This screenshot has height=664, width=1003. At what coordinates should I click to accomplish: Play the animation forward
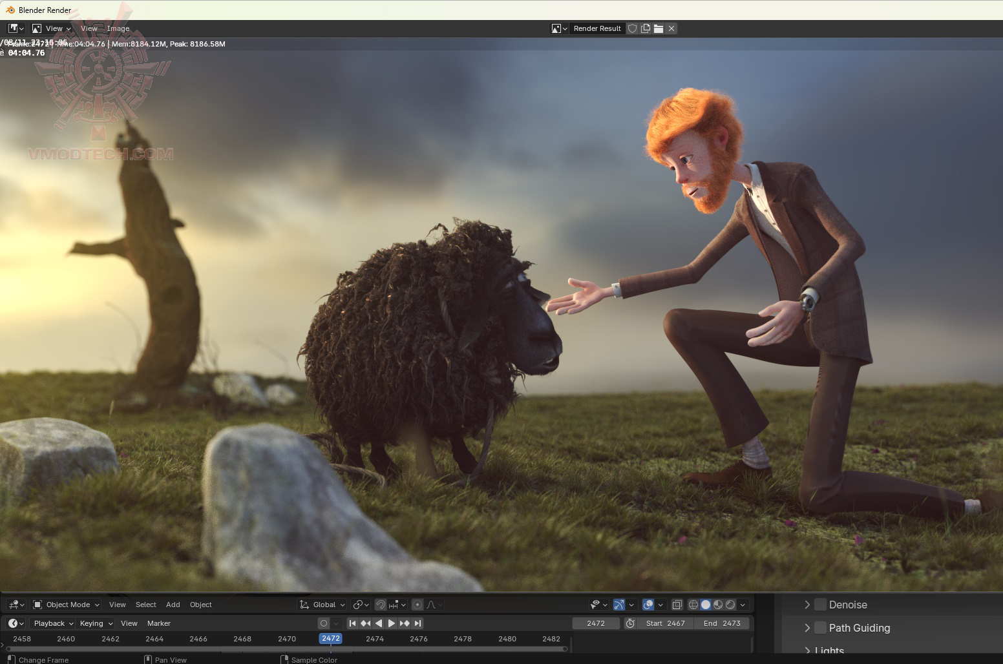pyautogui.click(x=392, y=623)
